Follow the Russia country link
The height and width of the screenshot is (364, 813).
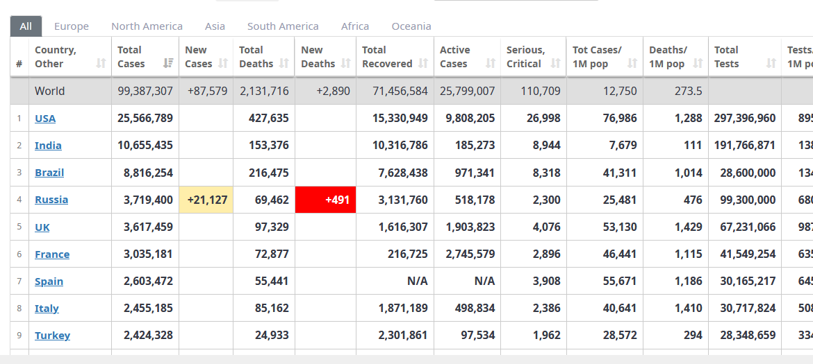pyautogui.click(x=51, y=200)
